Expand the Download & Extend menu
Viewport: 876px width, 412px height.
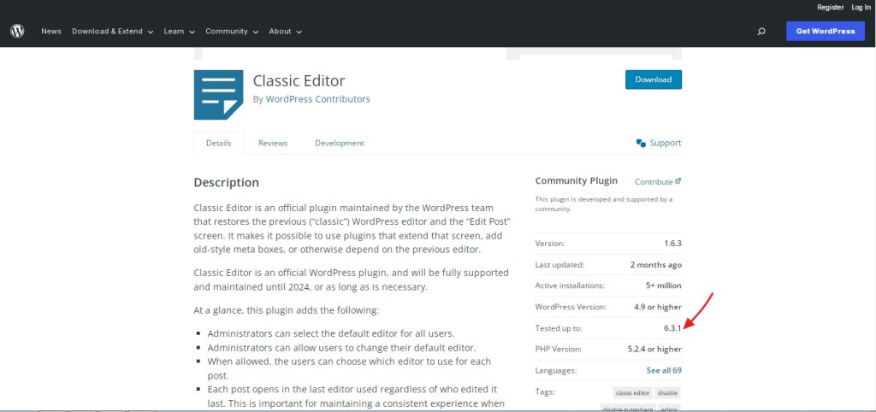[112, 32]
